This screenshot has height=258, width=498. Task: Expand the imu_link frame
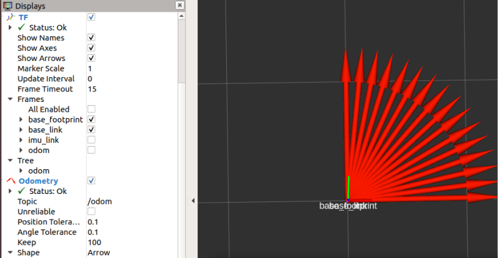(x=21, y=140)
